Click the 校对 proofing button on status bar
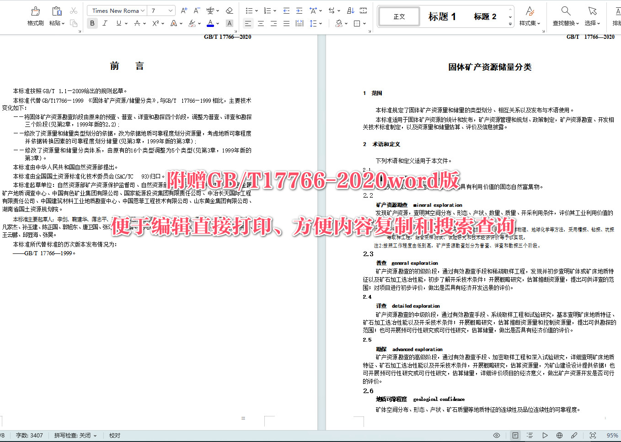The height and width of the screenshot is (442, 621). [x=114, y=435]
